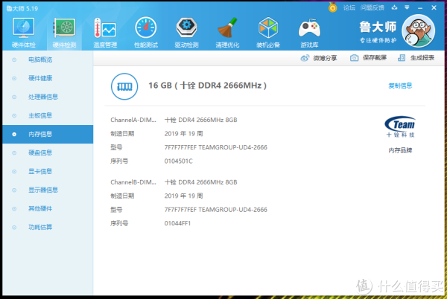447x299 pixels.
Task: Open the 游戏库 game library
Action: (x=309, y=33)
